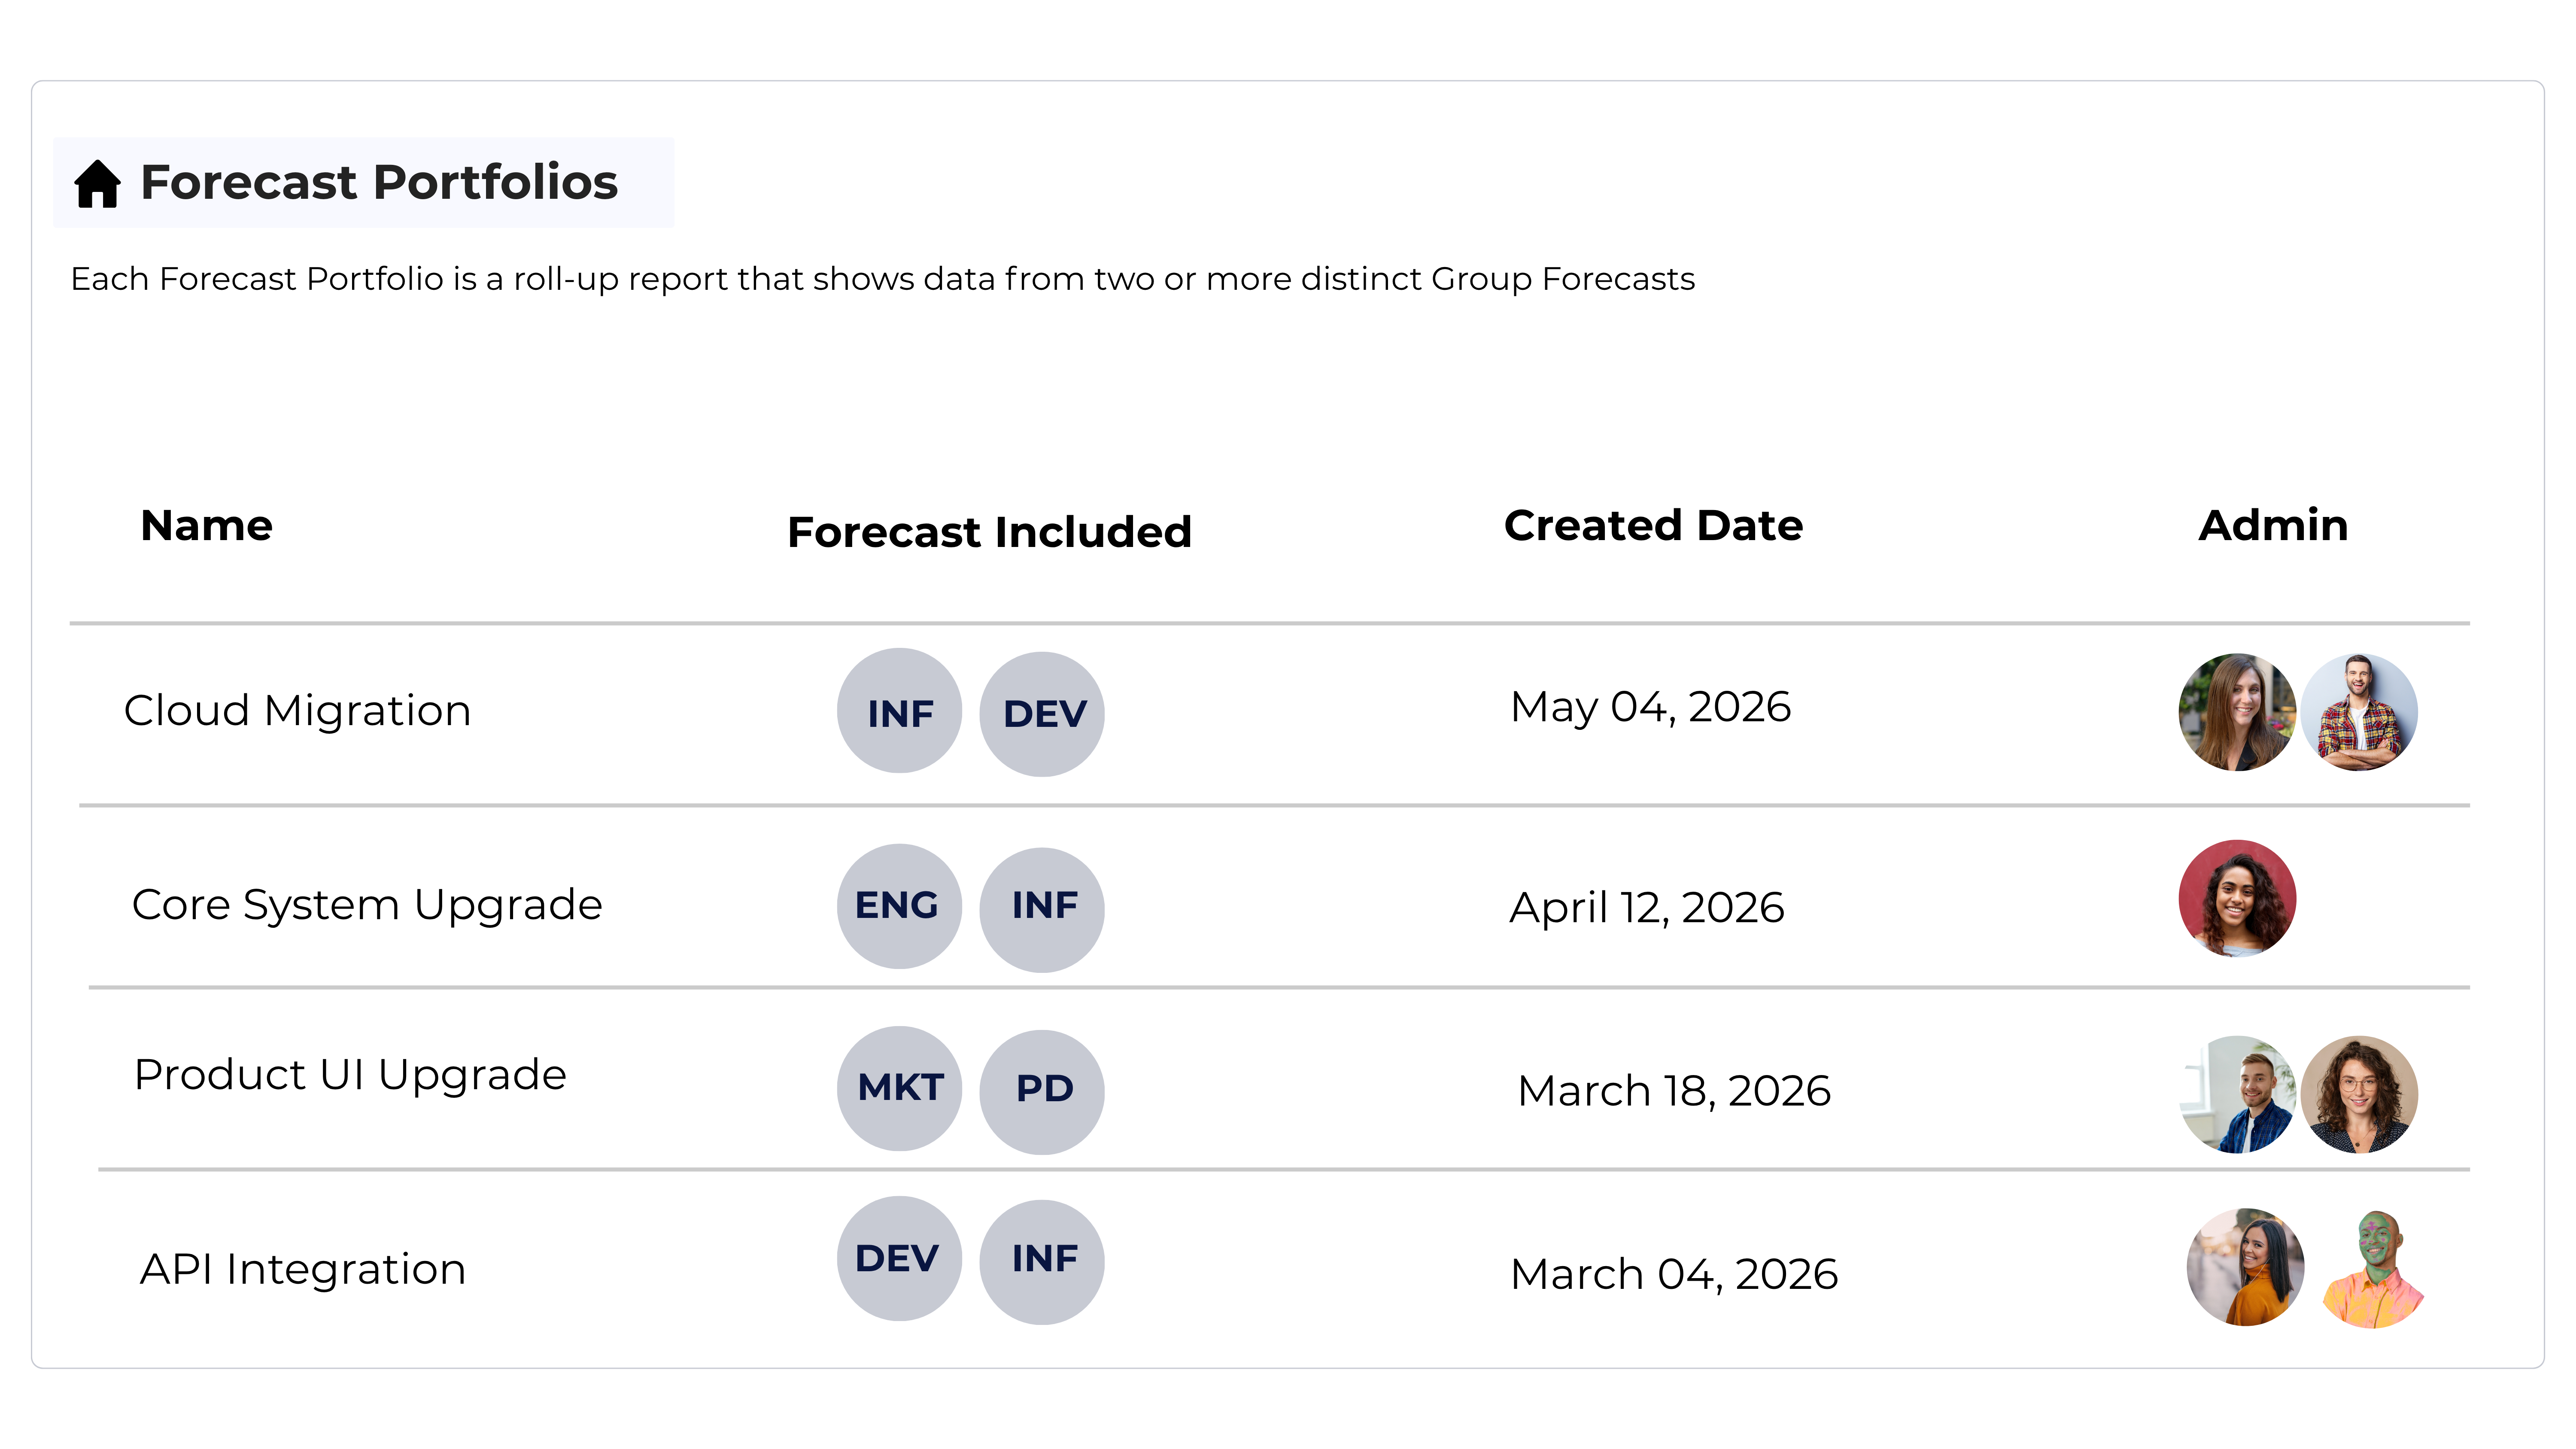
Task: Click the Forecast Portfolios heading
Action: pos(379,183)
